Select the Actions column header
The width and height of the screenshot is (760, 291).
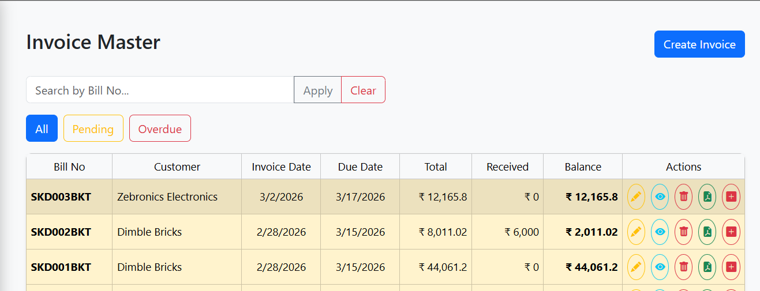(684, 167)
